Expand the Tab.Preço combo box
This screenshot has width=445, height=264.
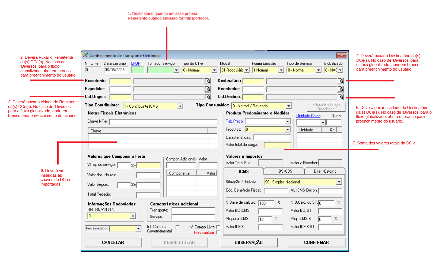(x=288, y=121)
